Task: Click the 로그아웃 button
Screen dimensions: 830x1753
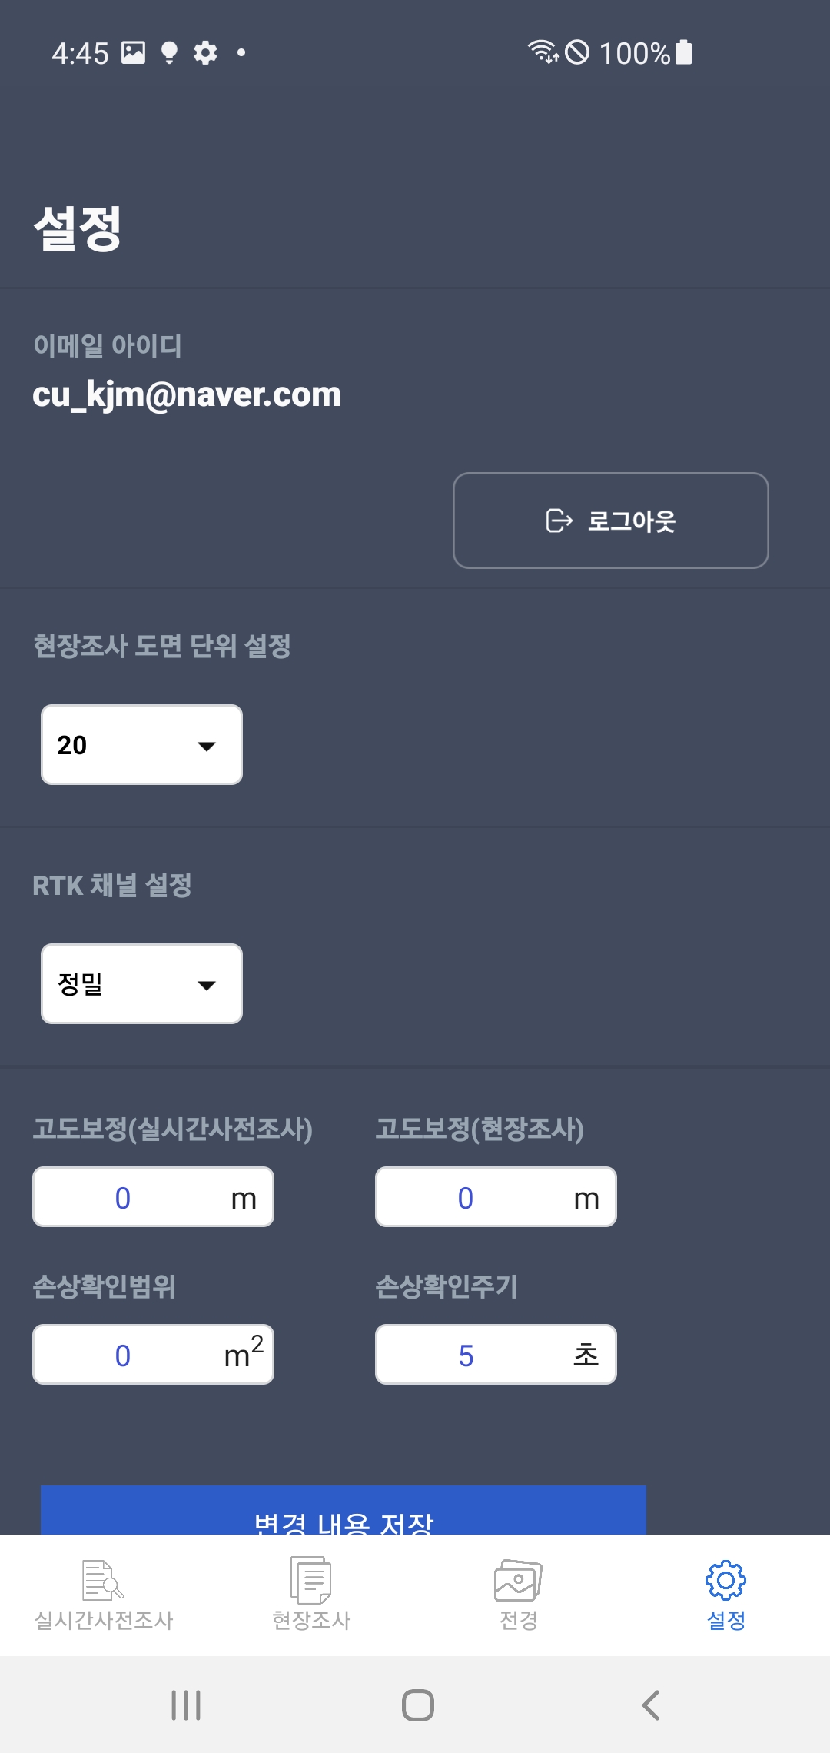Action: (611, 521)
